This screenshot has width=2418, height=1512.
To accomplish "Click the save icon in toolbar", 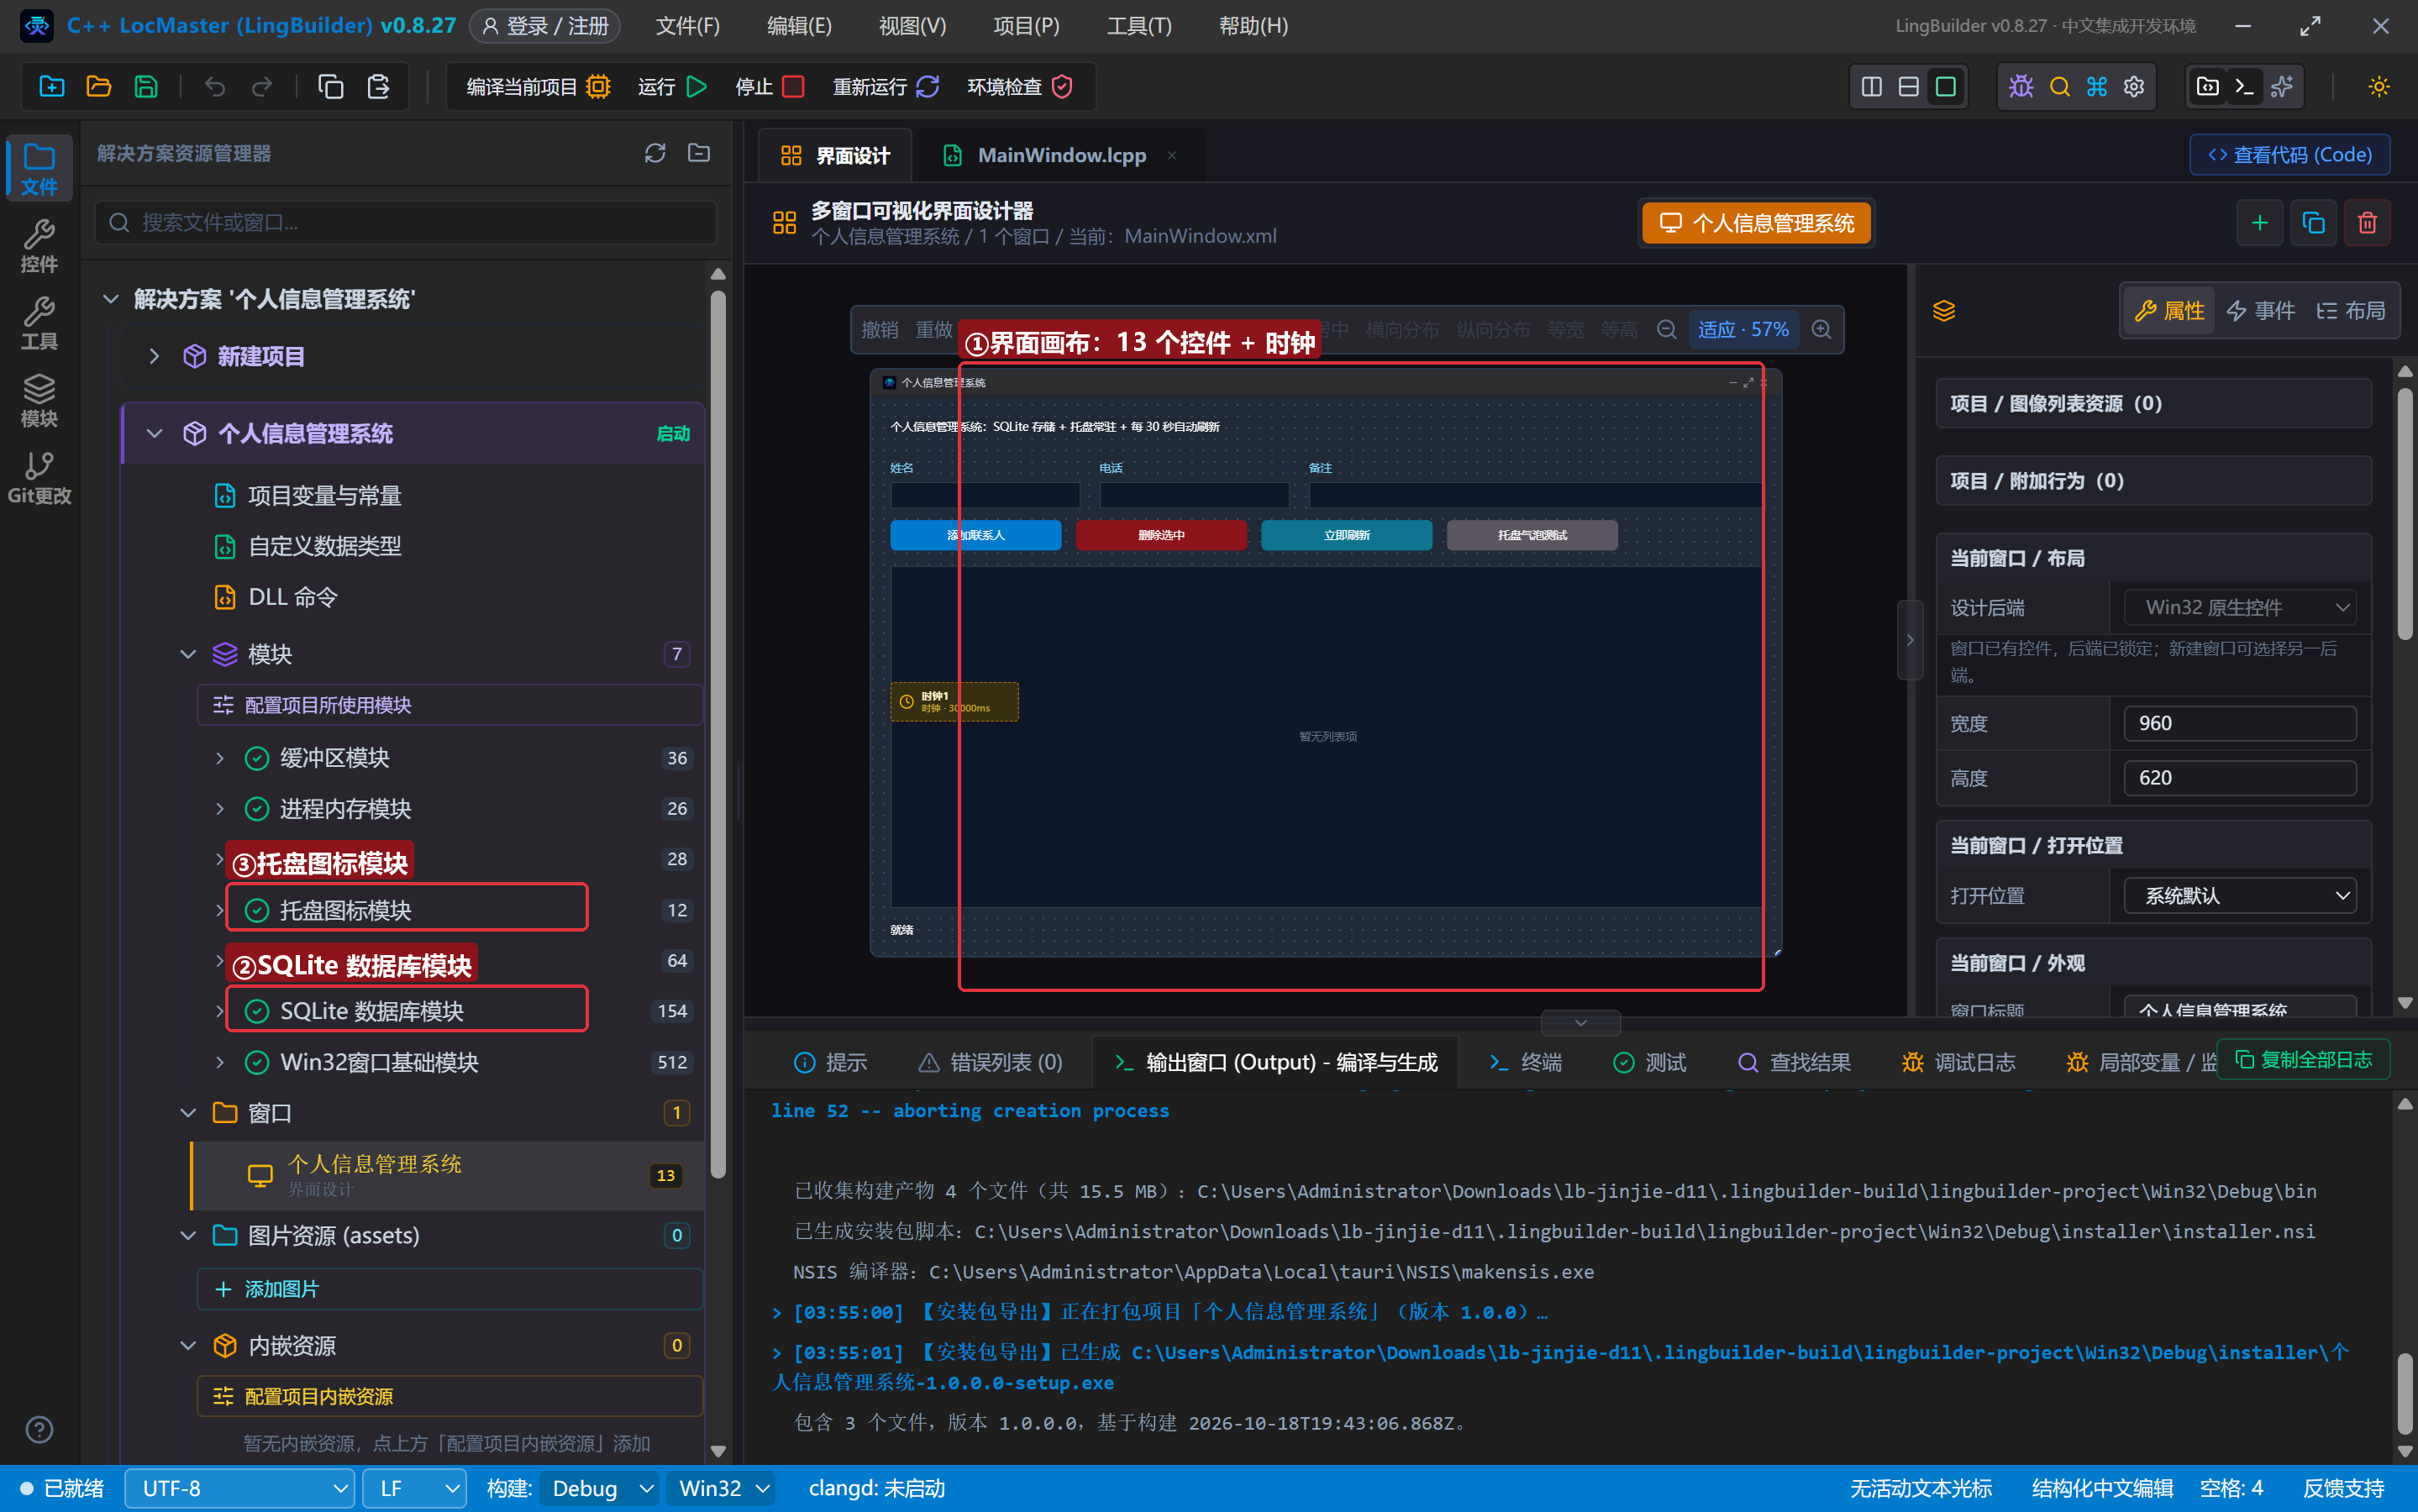I will pos(146,87).
